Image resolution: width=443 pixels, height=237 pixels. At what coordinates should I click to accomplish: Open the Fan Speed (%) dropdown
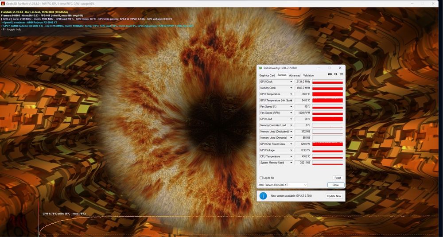pos(291,106)
